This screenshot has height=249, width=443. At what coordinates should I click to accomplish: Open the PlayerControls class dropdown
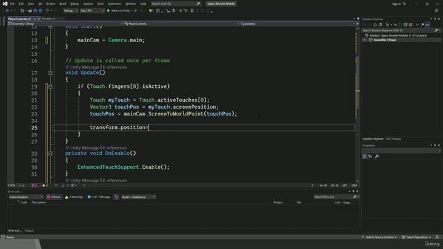pyautogui.click(x=181, y=24)
